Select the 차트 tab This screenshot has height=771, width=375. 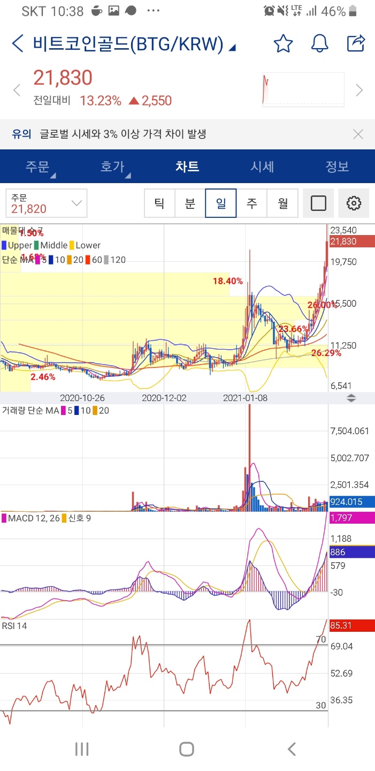click(x=187, y=167)
